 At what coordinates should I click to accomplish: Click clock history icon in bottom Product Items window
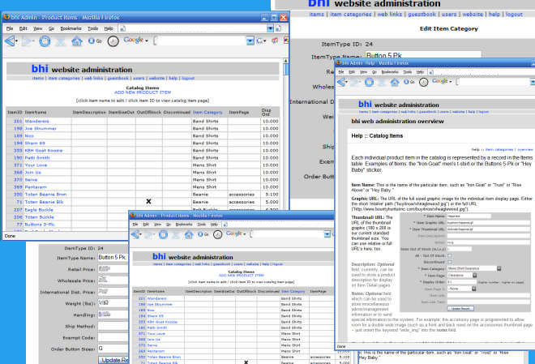pyautogui.click(x=217, y=234)
